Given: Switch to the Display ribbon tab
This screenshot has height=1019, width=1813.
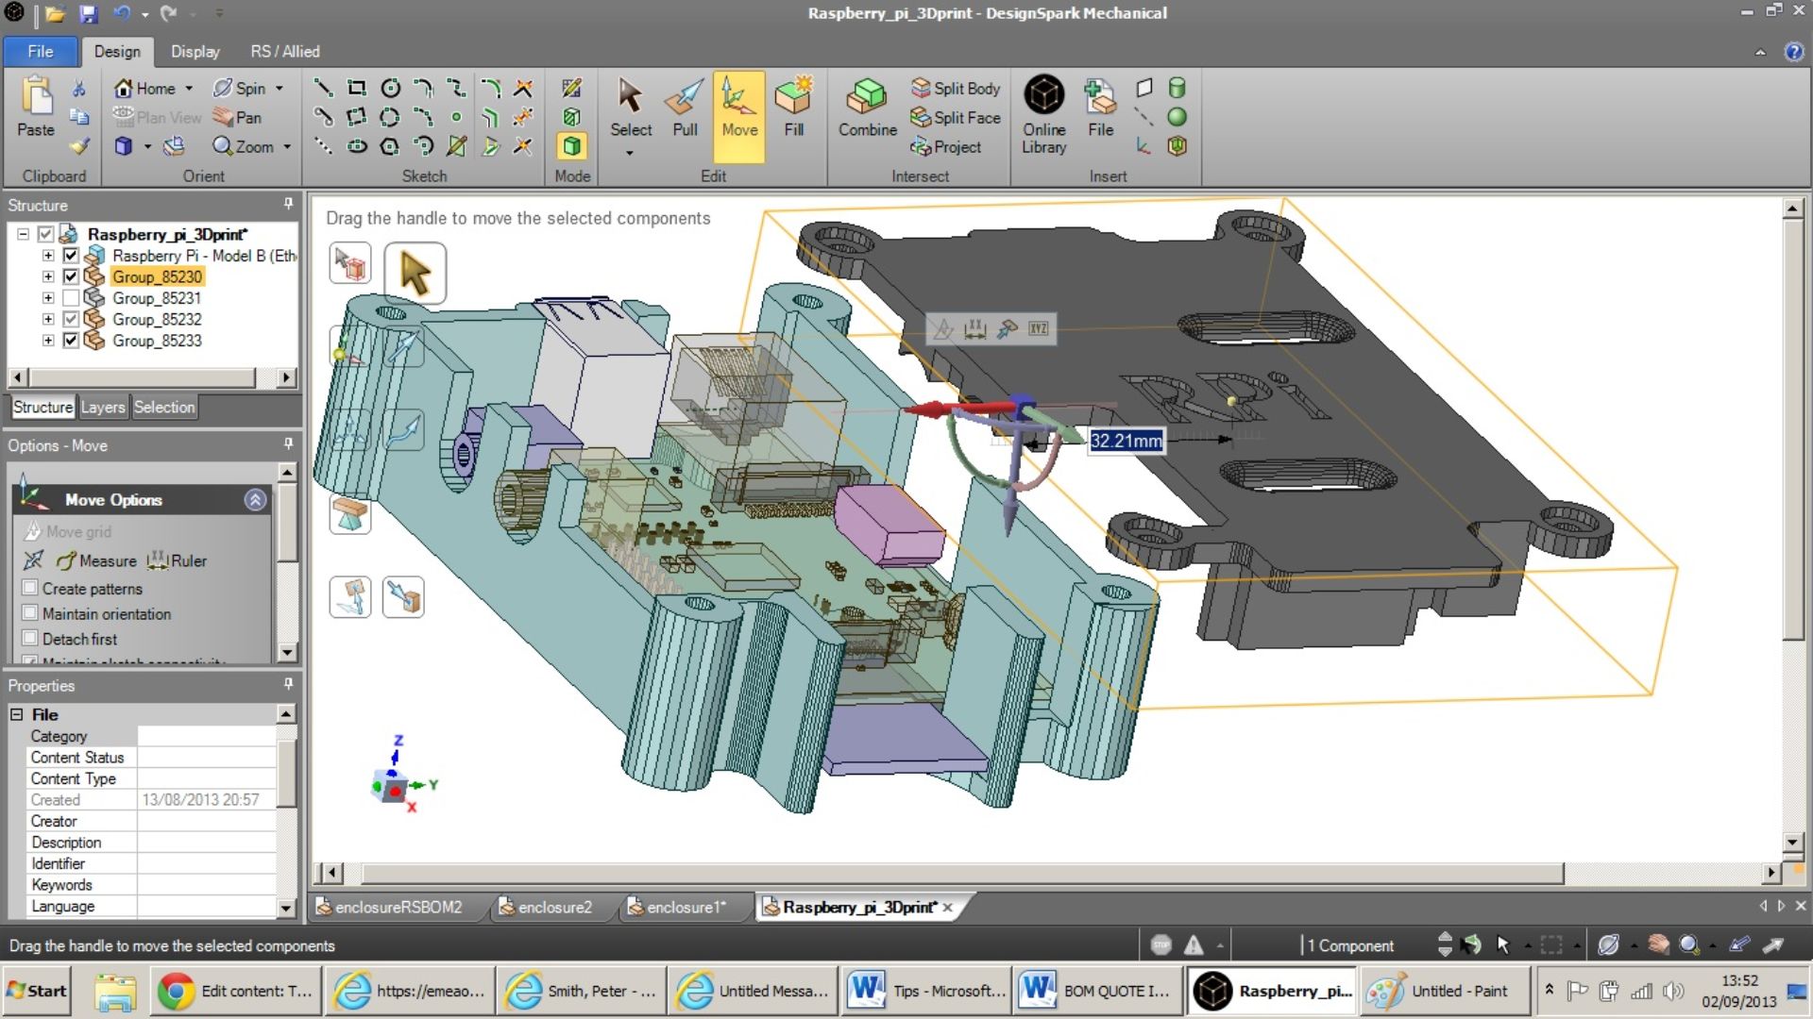Looking at the screenshot, I should click(x=195, y=52).
